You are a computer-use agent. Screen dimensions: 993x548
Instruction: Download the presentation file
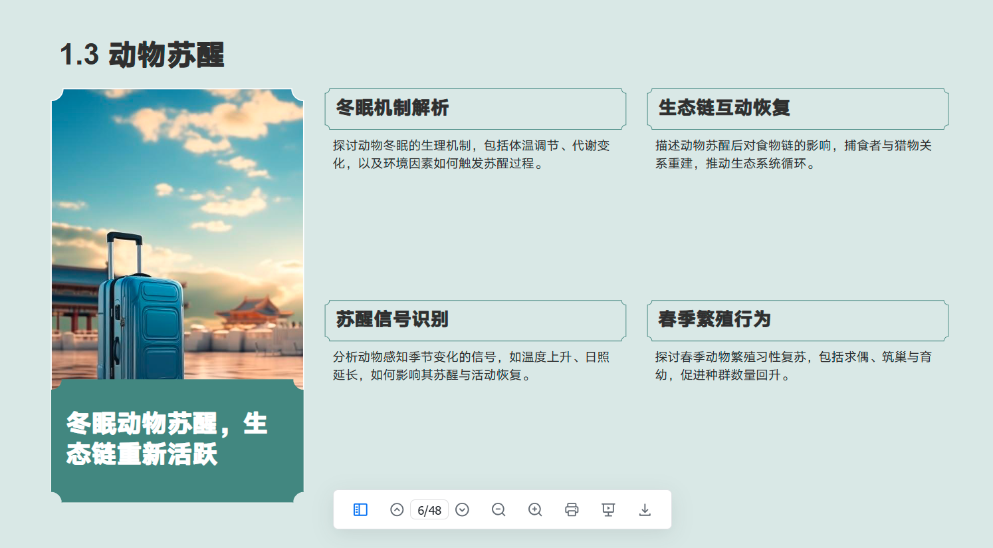click(x=645, y=509)
